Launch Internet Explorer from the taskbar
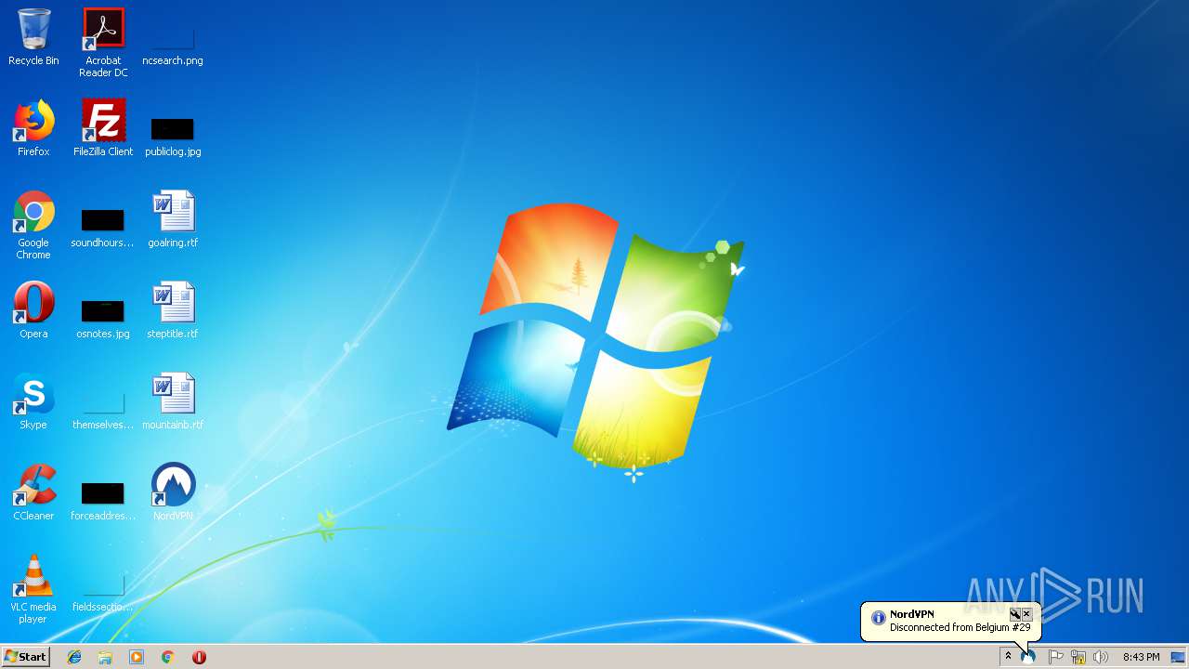 point(74,657)
